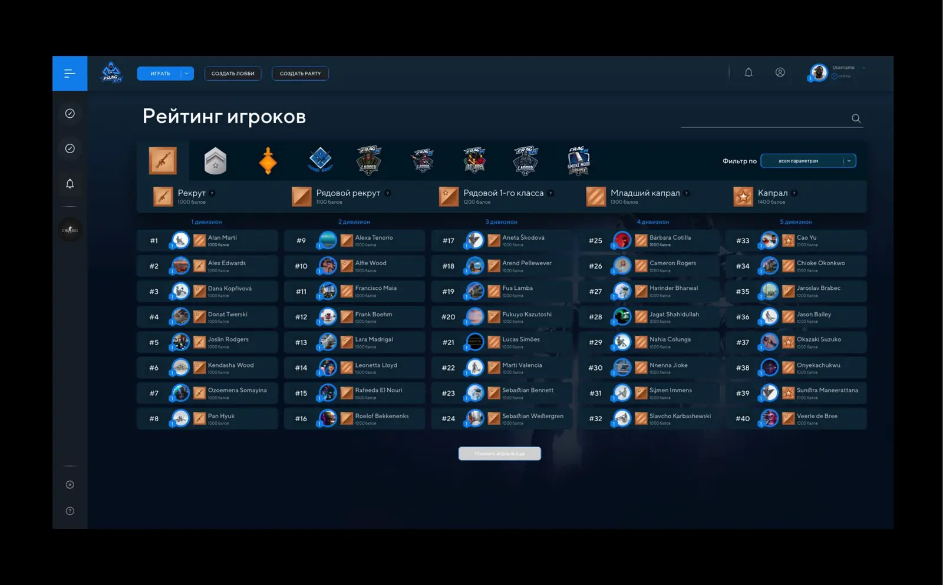Expand the arrow beside the ИГРАТЬ button
This screenshot has width=943, height=585.
pyautogui.click(x=187, y=74)
